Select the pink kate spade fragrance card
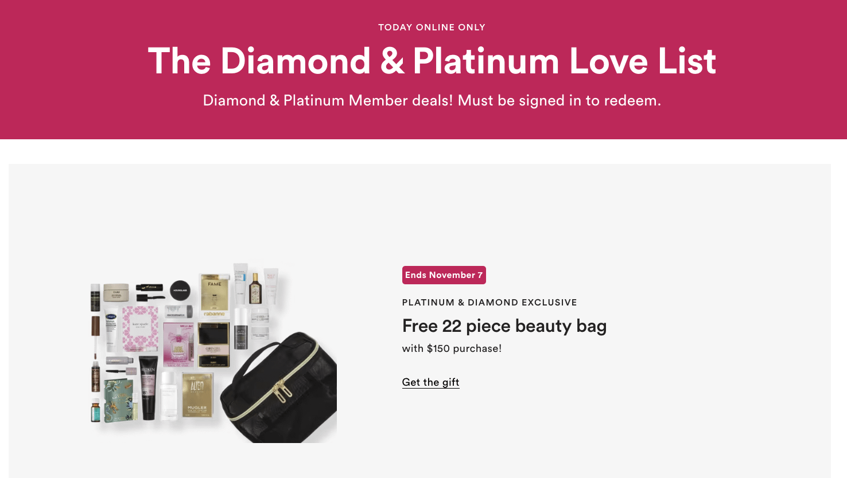 coord(141,328)
